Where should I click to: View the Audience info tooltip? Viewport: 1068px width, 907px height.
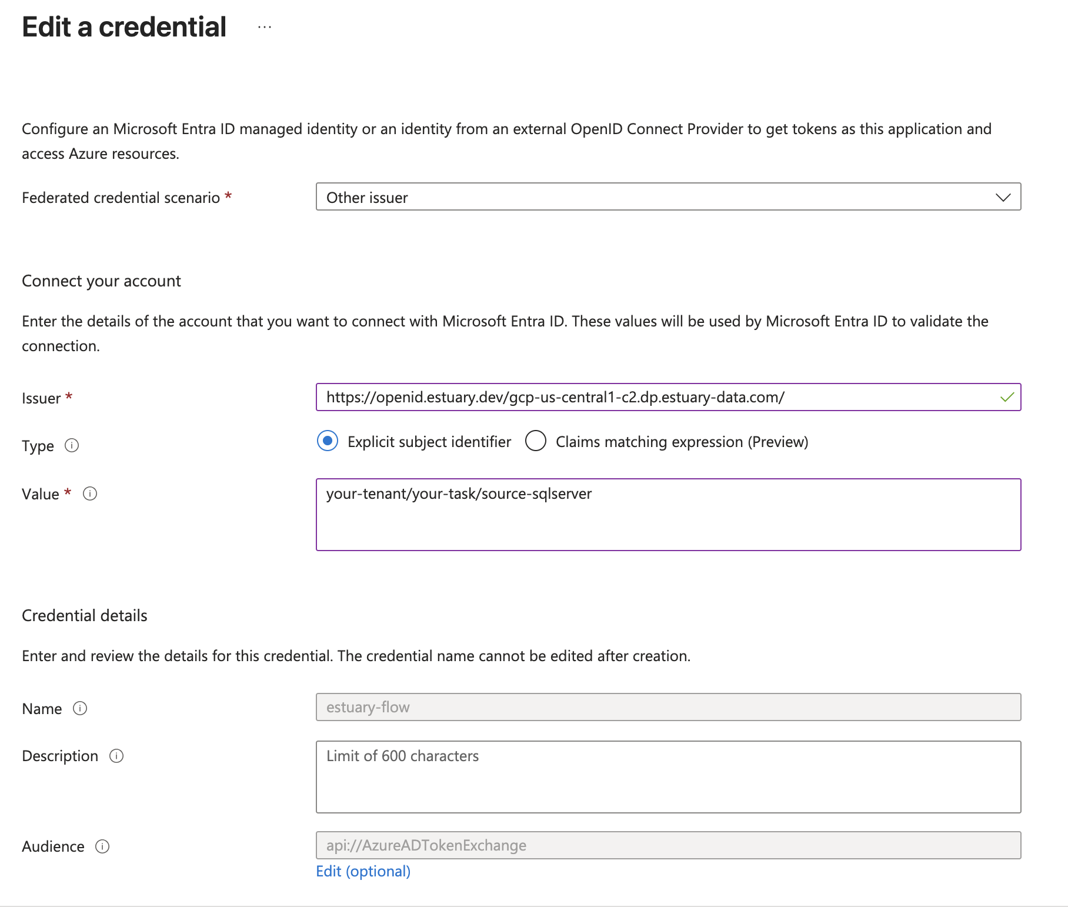(x=103, y=847)
